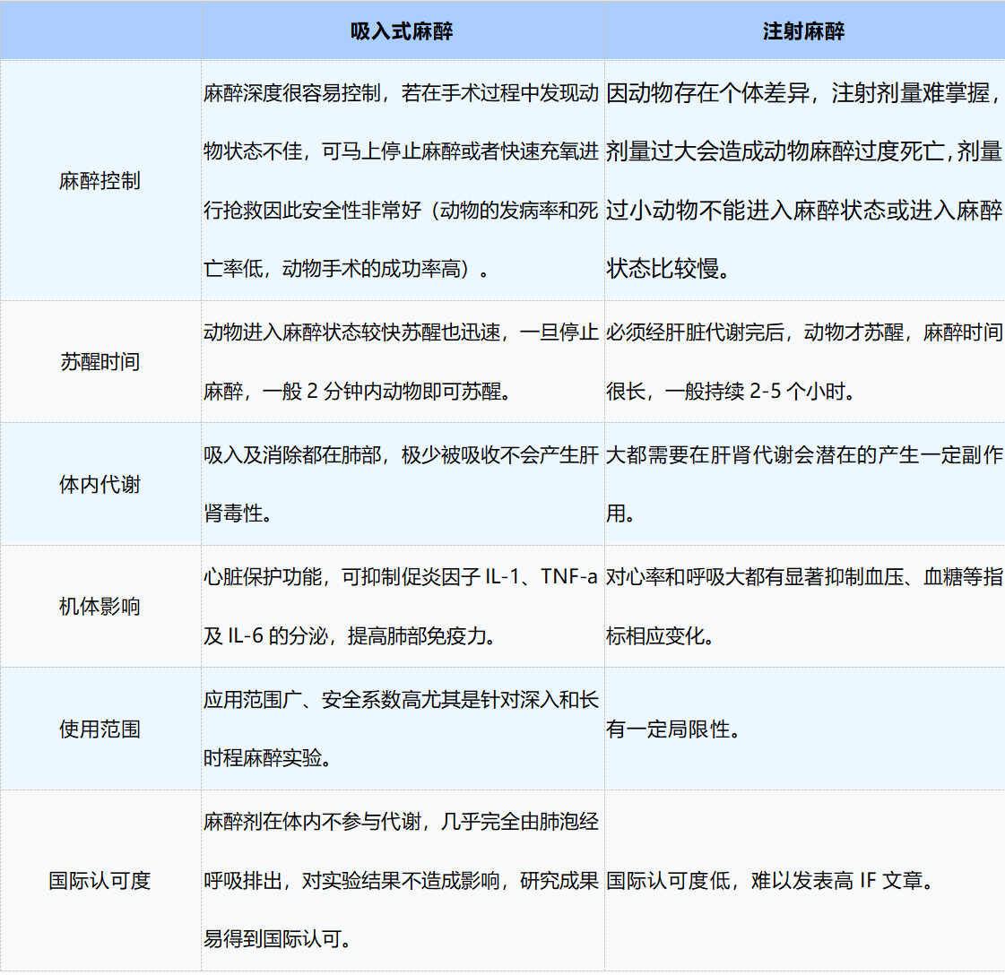This screenshot has width=1005, height=975.
Task: Select the cell describing 麻醉深度很容易控制
Action: tap(401, 179)
